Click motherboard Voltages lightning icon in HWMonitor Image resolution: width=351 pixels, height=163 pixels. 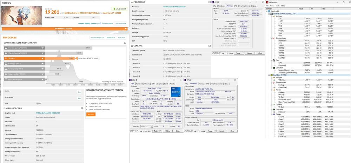coord(274,16)
